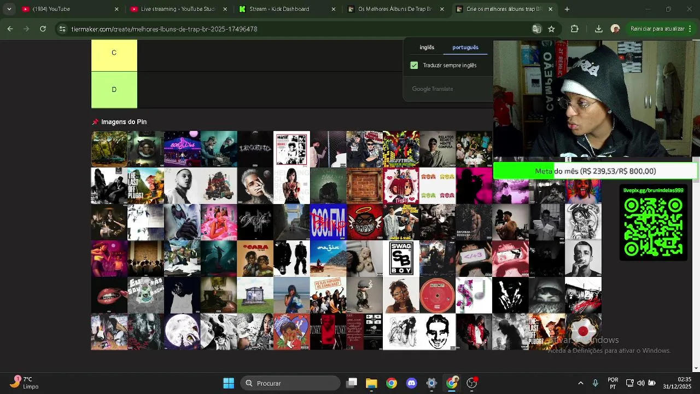700x394 pixels.
Task: Select the heart-shaped illustration album cover
Action: pyautogui.click(x=291, y=332)
